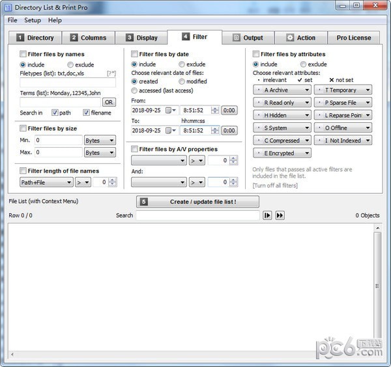Screen dimensions: 391x367
Task: Open the second A/V property dropdown after And
Action: [159, 182]
